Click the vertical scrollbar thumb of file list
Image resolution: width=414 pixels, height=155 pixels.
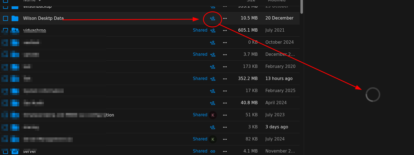tap(302, 6)
